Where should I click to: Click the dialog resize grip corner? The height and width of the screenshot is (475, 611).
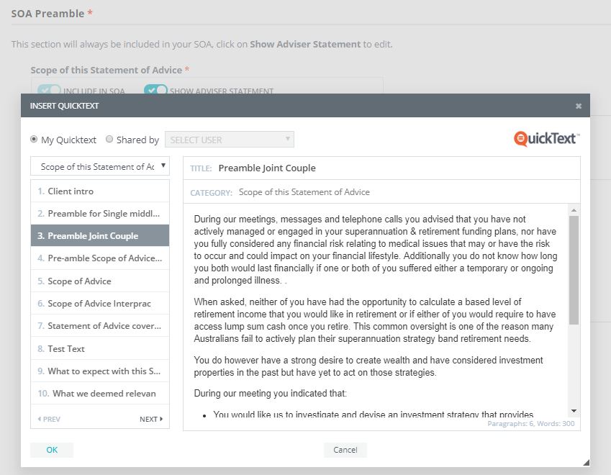585,462
